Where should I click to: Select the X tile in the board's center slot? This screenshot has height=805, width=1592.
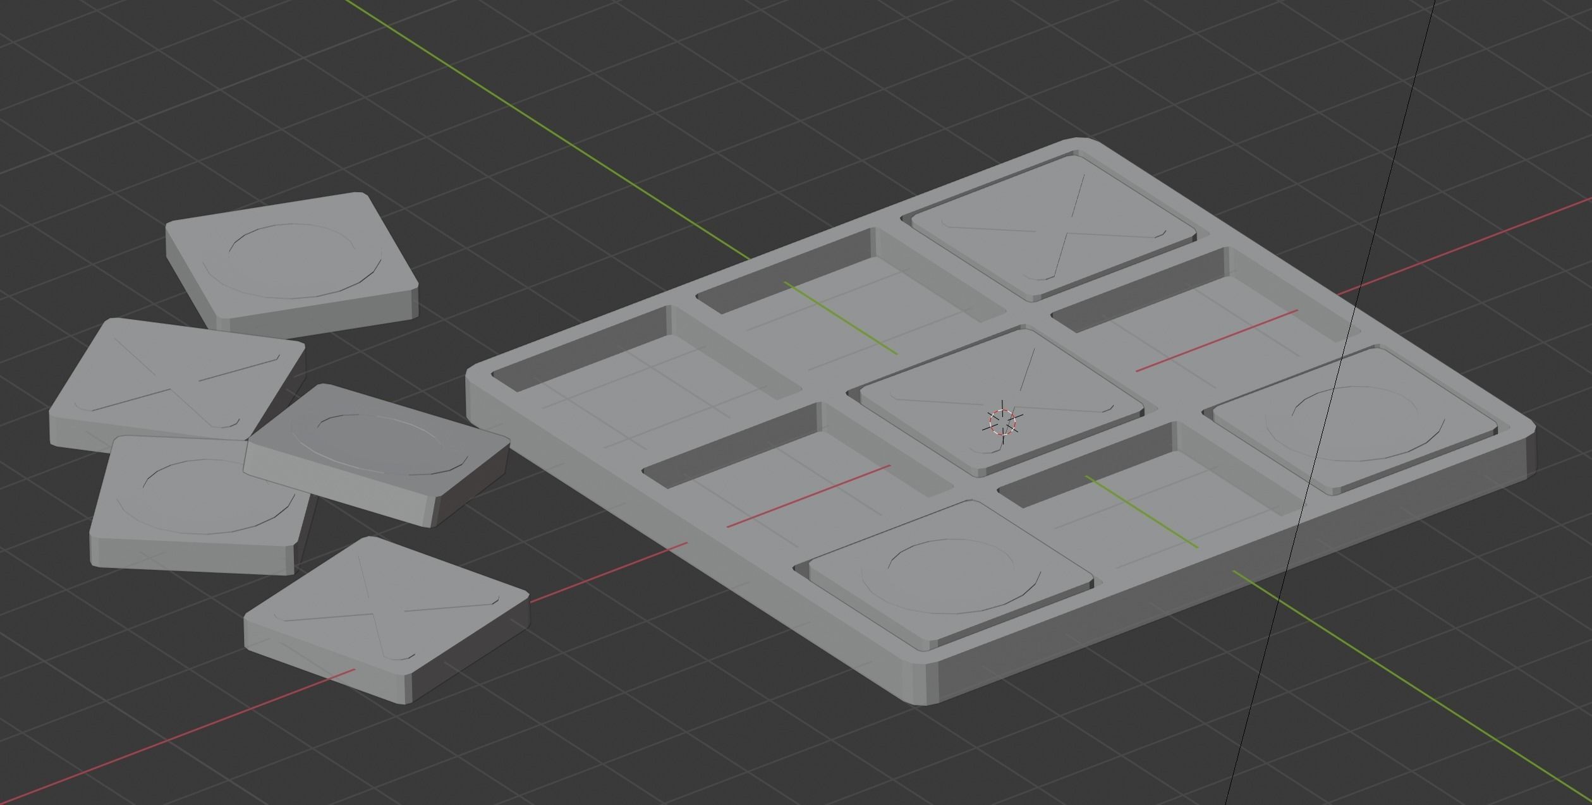point(1002,402)
